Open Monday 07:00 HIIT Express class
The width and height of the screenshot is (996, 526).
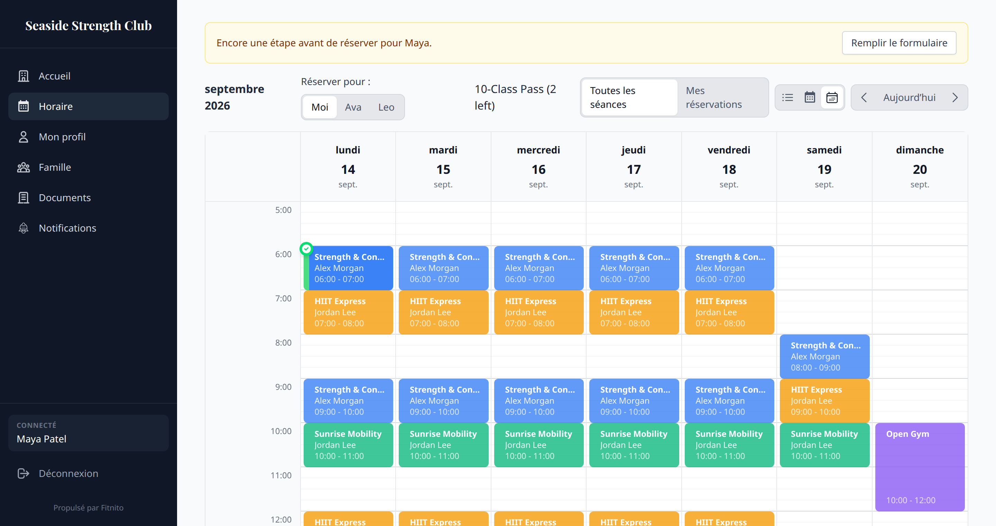coord(348,312)
